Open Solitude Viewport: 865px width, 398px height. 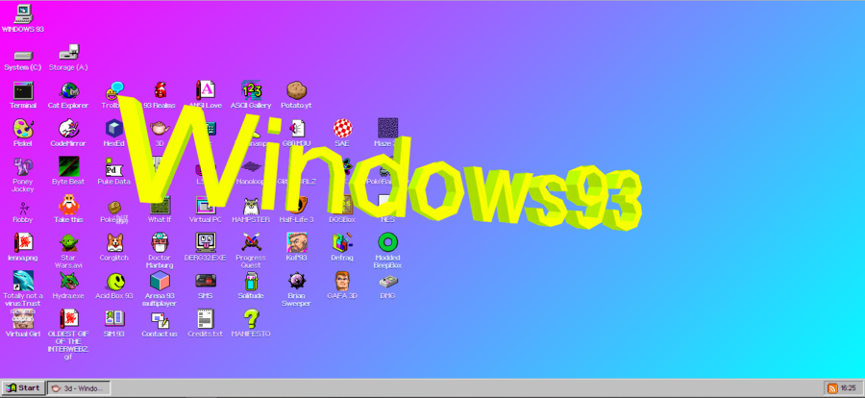[251, 281]
